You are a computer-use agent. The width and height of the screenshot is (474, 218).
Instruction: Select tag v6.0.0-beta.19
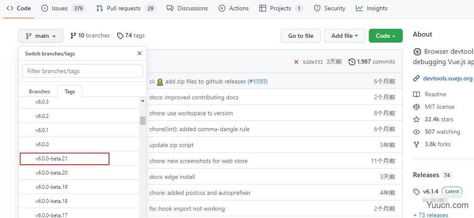click(79, 187)
